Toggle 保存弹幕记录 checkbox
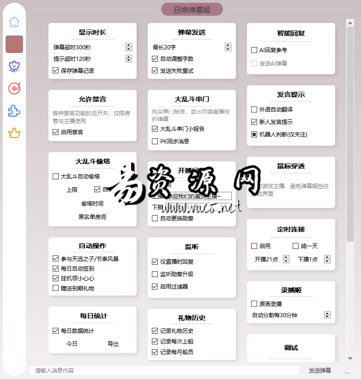The height and width of the screenshot is (379, 361). [x=56, y=71]
